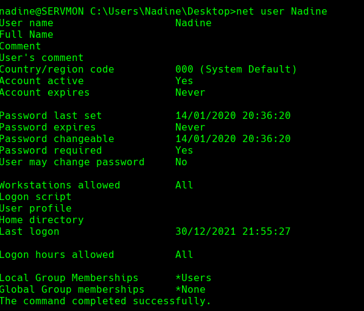The width and height of the screenshot is (364, 311).
Task: Click the '*Users' group value
Action: pyautogui.click(x=194, y=278)
